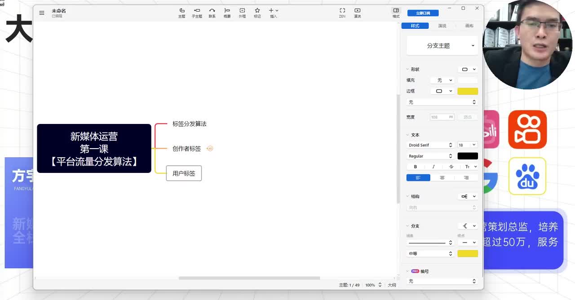Open the 结构 structure type dropdown
The height and width of the screenshot is (300, 575).
point(468,196)
